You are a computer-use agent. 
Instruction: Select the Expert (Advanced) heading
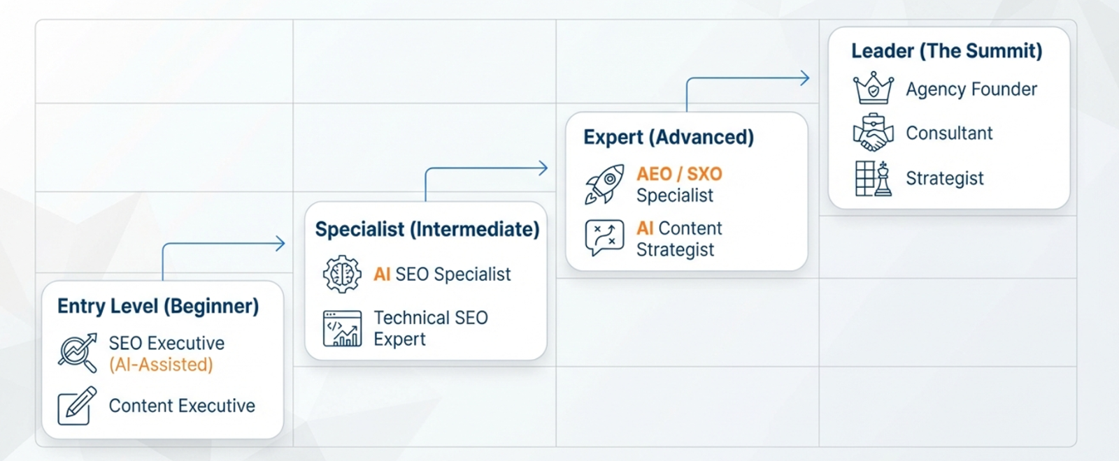[669, 137]
